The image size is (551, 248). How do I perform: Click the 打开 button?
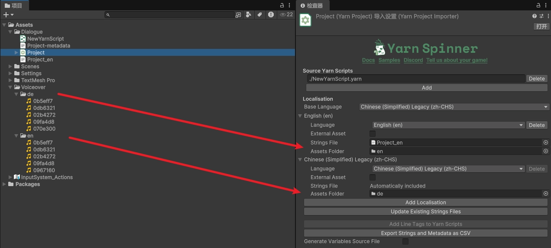[541, 26]
